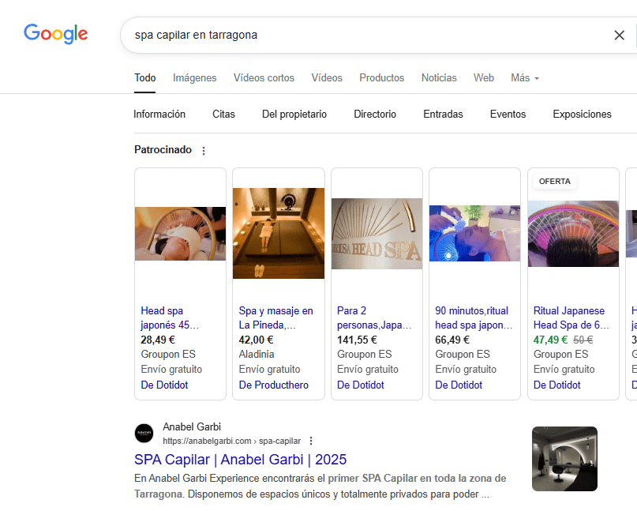Click De Producthero link under Aladinia
This screenshot has width=637, height=511.
pos(273,385)
